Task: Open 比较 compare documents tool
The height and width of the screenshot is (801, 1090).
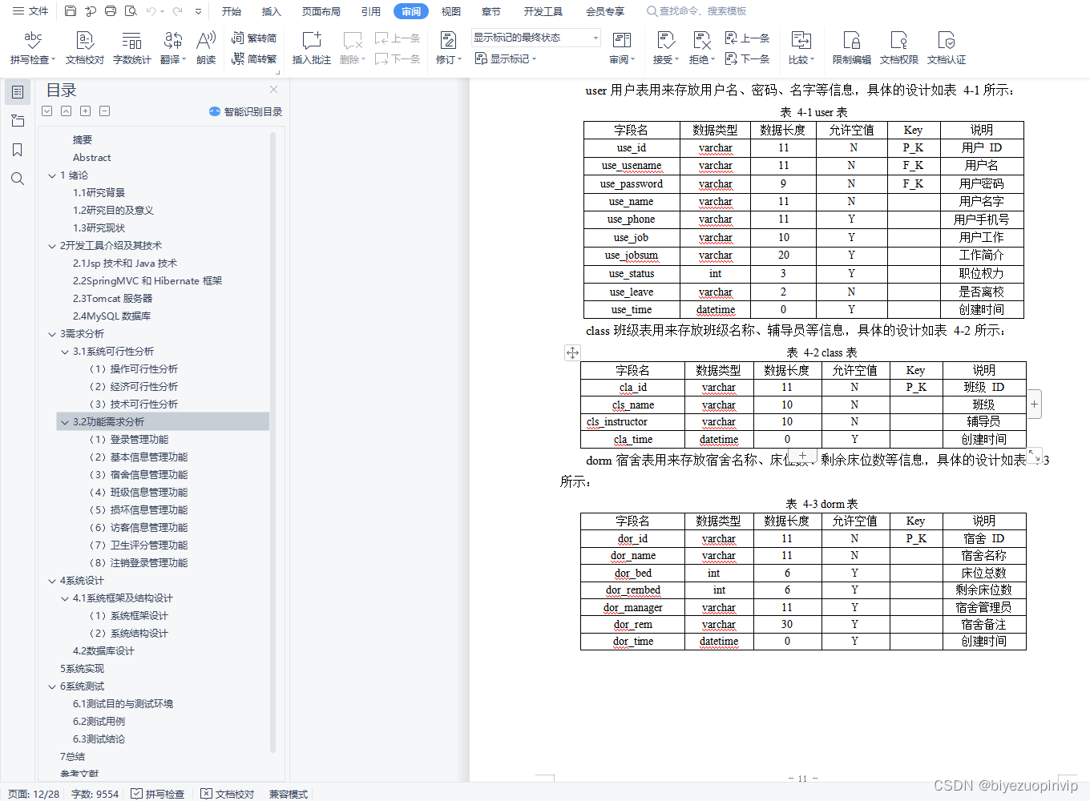Action: pos(801,48)
